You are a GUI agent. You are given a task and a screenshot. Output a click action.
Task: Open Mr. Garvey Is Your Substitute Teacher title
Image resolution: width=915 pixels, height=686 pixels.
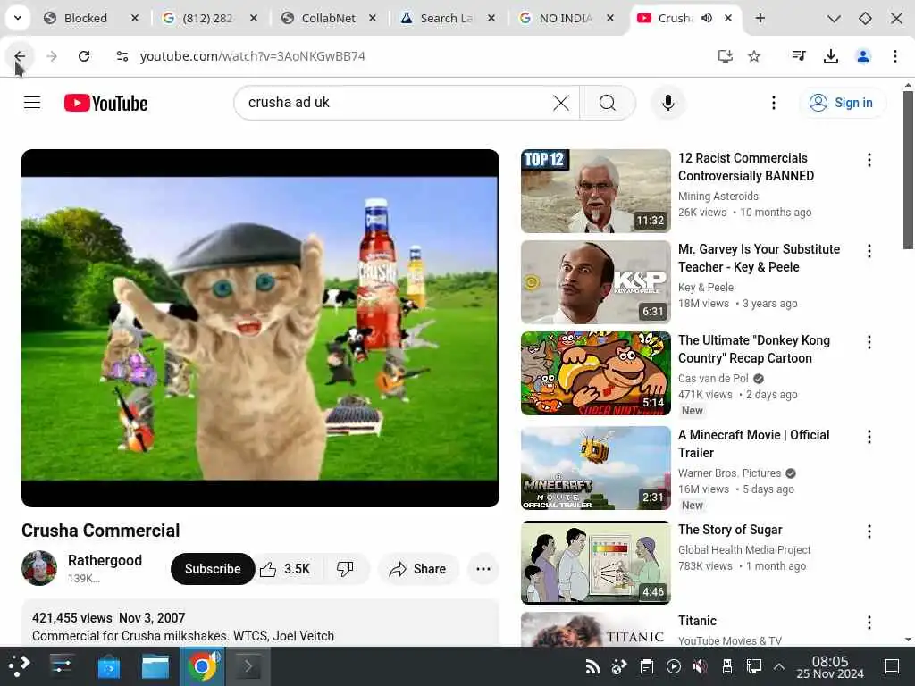[759, 258]
